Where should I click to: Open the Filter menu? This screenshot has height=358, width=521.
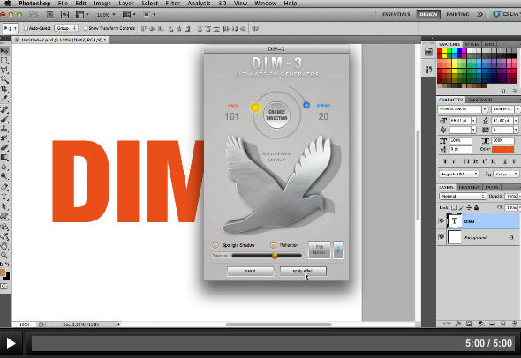172,4
